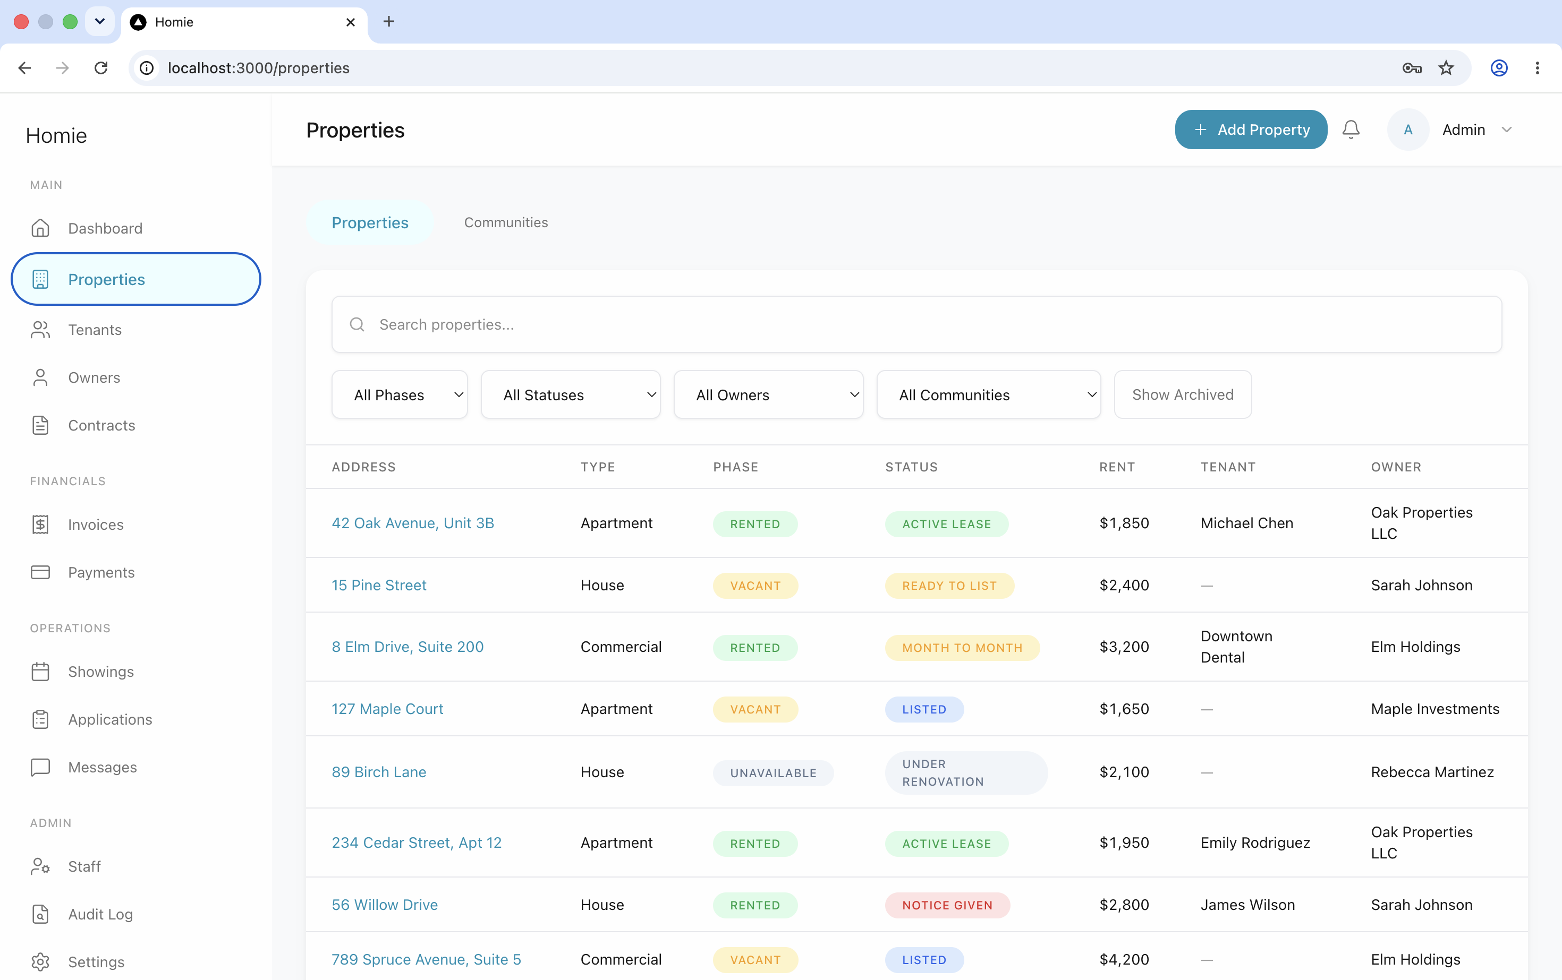Open the 15 Pine Street link
This screenshot has width=1562, height=980.
pyautogui.click(x=379, y=585)
